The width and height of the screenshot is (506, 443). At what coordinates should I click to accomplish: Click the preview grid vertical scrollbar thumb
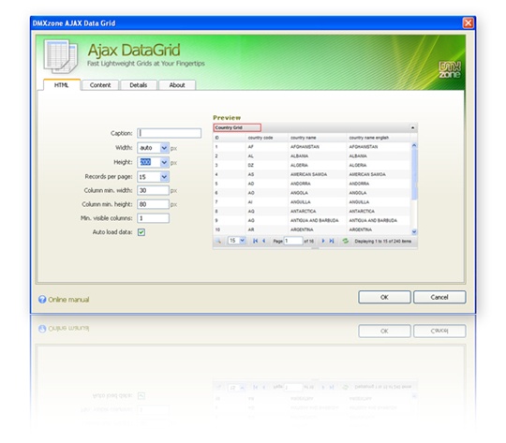(414, 174)
